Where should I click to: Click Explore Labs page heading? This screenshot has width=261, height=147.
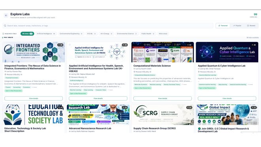point(20,14)
